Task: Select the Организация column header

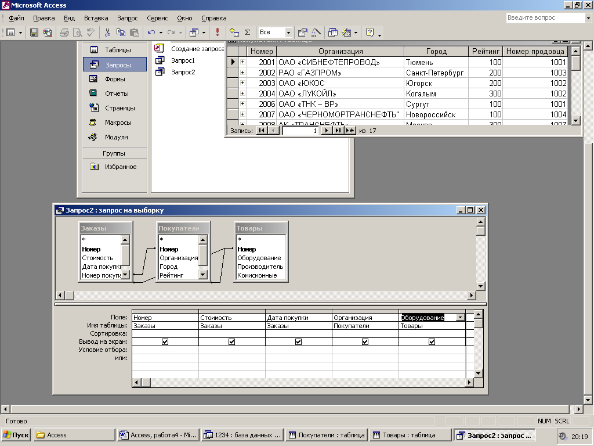Action: 340,51
